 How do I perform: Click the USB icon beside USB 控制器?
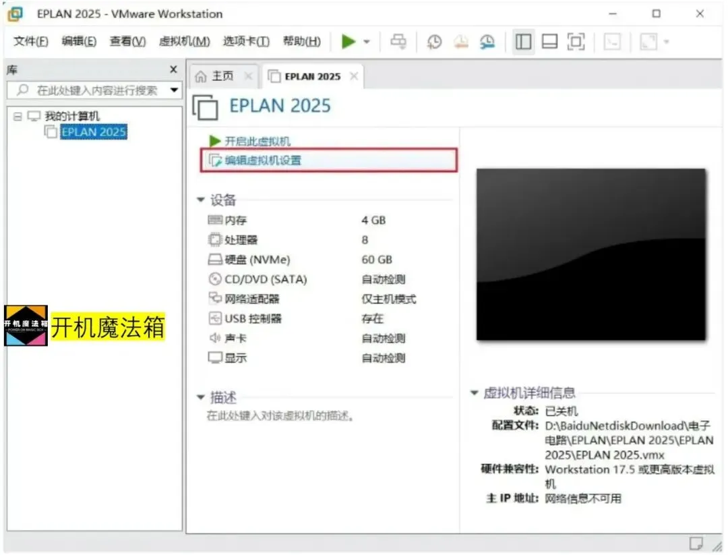point(215,318)
